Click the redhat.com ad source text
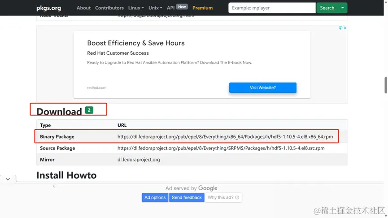This screenshot has height=218, width=388. [x=97, y=87]
